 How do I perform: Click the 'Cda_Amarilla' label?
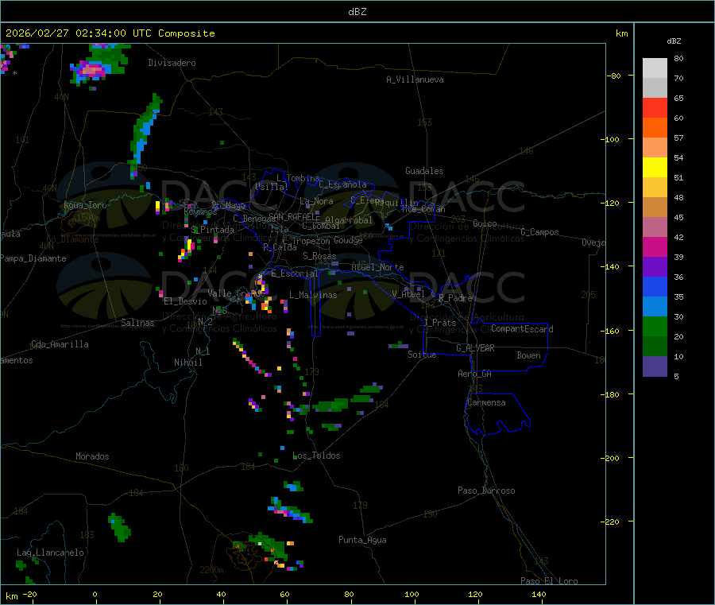tap(60, 344)
